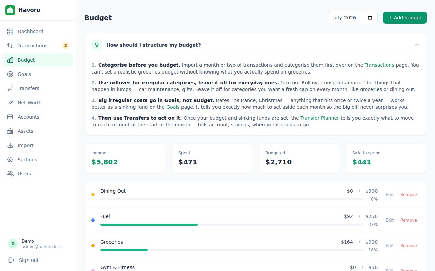Screen dimensions: 435x271
Task: Click the Demo user avatar circle
Action: click(x=13, y=244)
